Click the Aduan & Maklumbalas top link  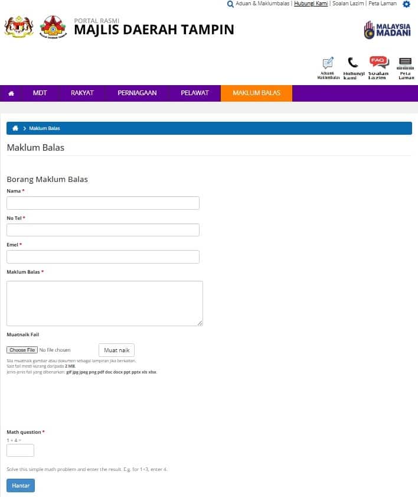point(263,4)
